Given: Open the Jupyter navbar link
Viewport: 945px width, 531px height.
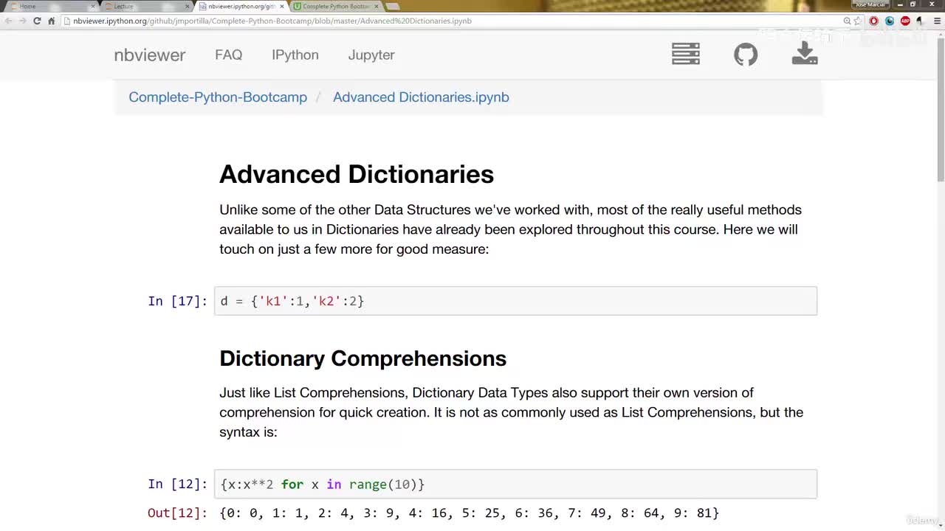Looking at the screenshot, I should coord(371,55).
